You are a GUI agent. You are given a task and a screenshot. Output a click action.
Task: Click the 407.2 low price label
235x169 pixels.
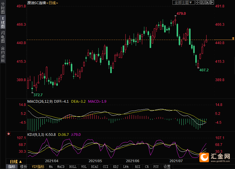(x=204, y=70)
